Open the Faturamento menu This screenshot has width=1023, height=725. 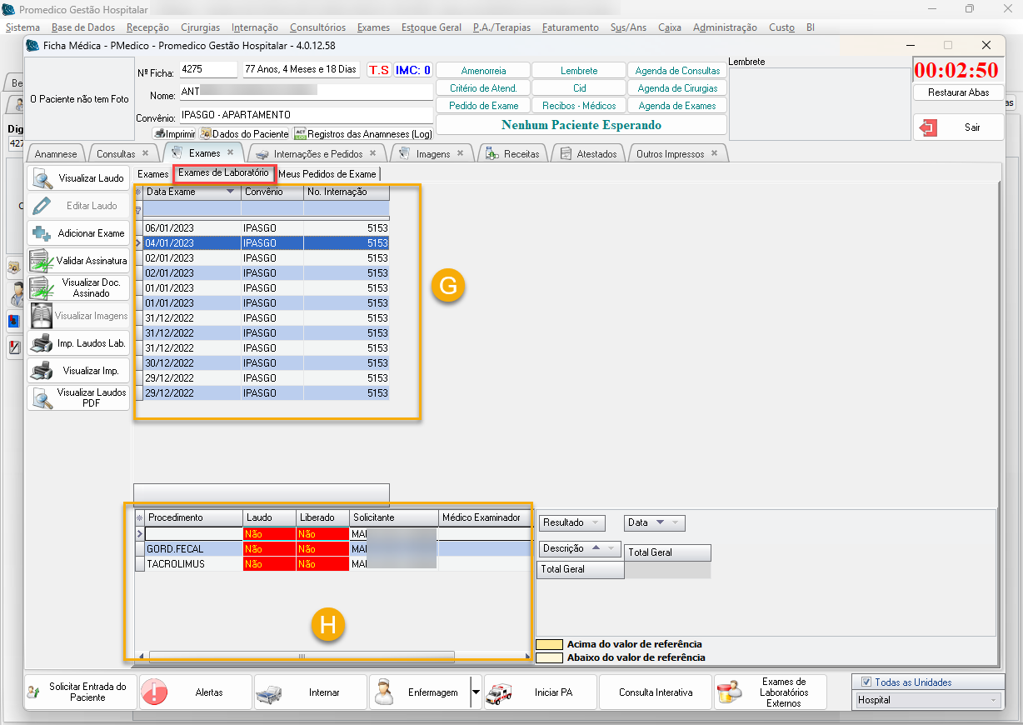click(x=570, y=27)
